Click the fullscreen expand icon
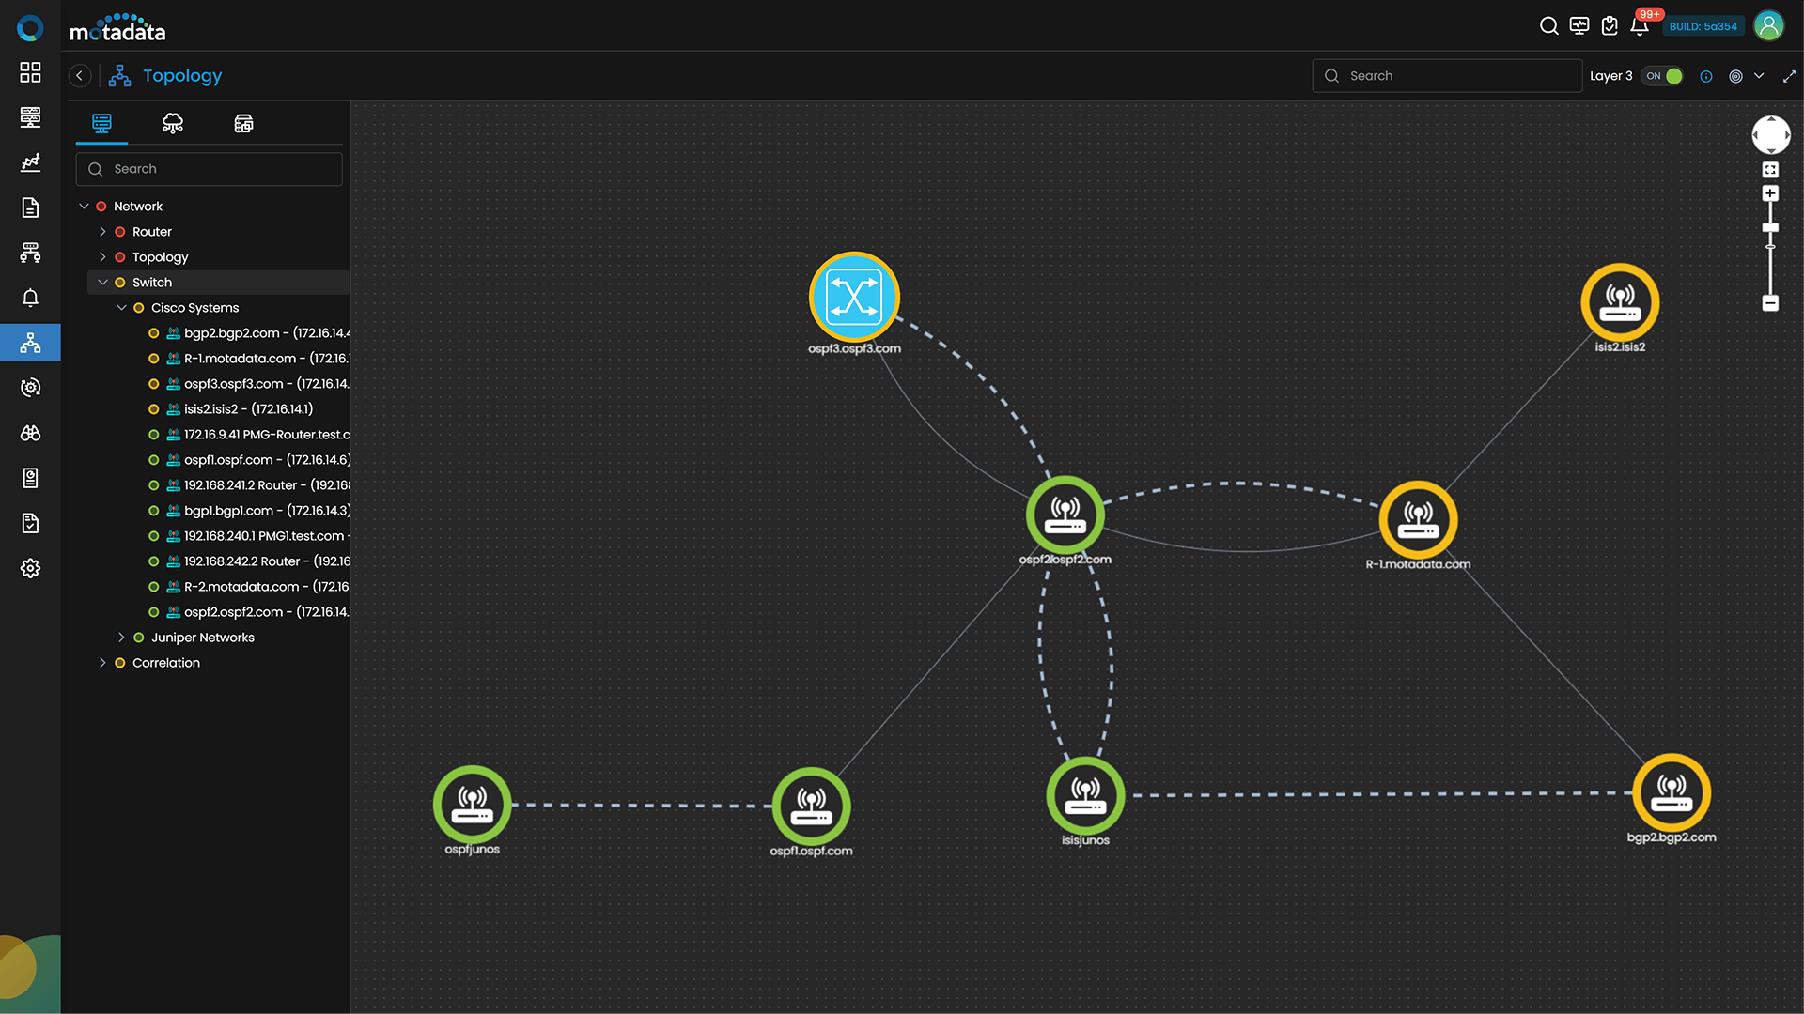Viewport: 1804px width, 1014px height. [x=1788, y=75]
